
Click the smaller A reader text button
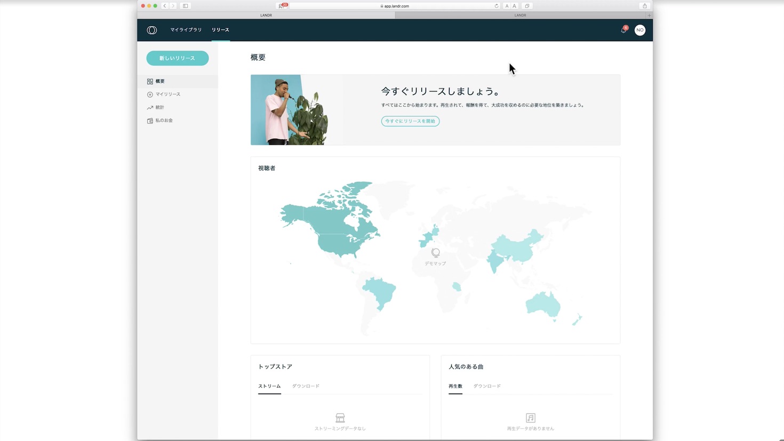[x=507, y=6]
